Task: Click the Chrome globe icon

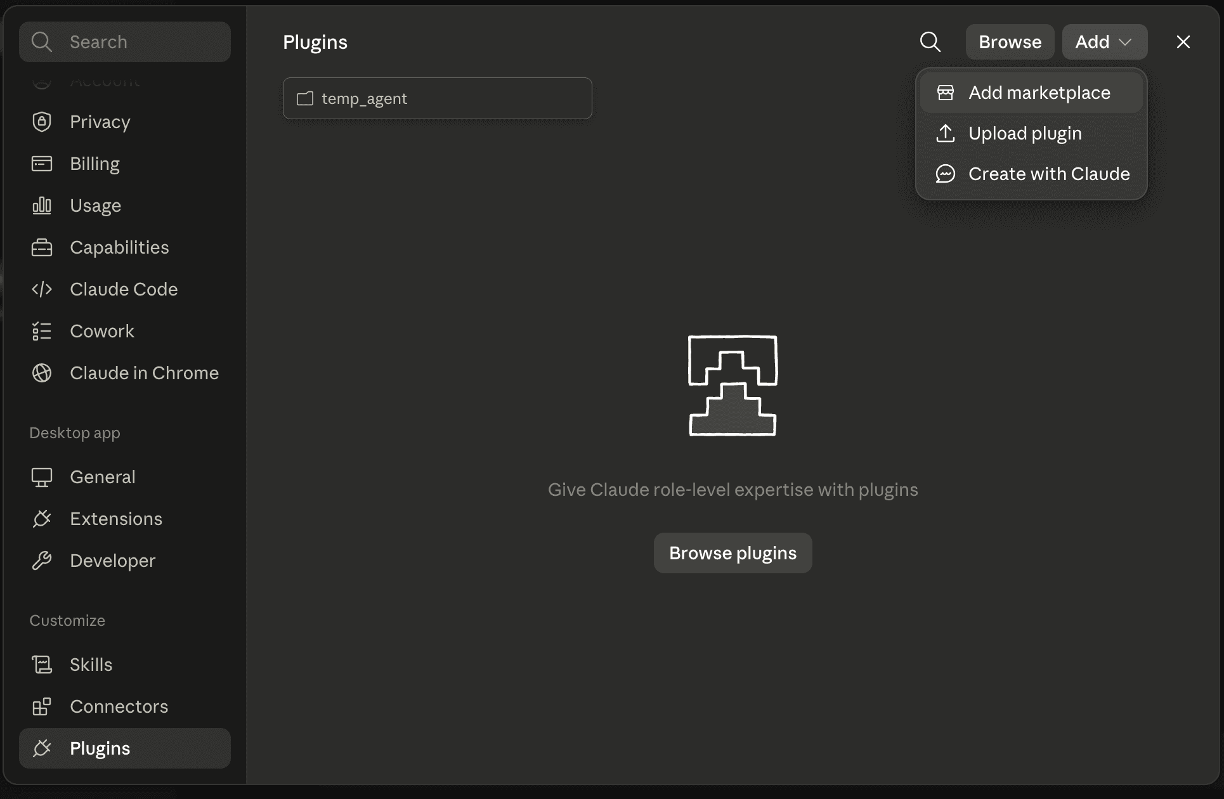Action: 42,373
